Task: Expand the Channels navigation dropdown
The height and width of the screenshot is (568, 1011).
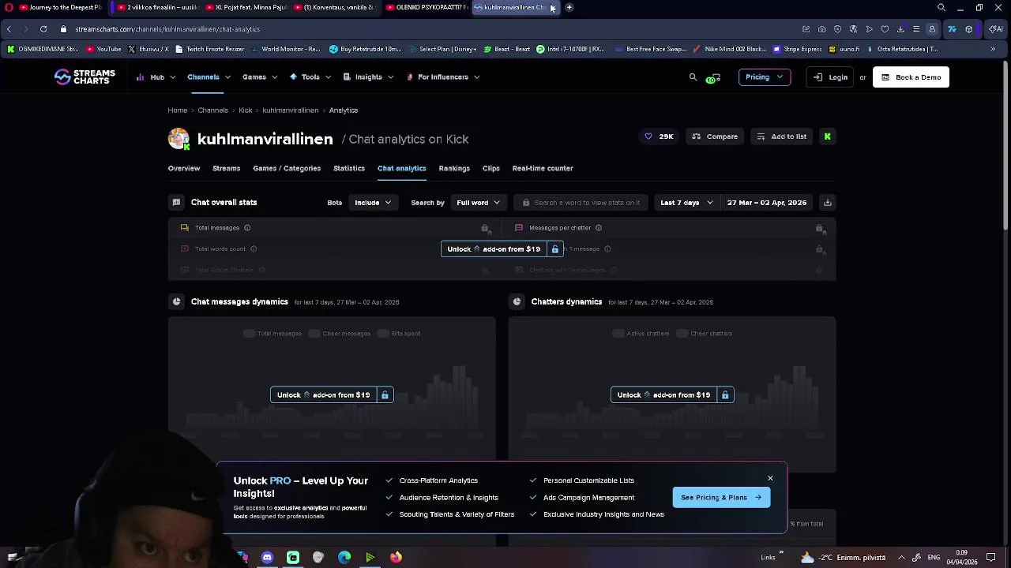Action: (209, 77)
